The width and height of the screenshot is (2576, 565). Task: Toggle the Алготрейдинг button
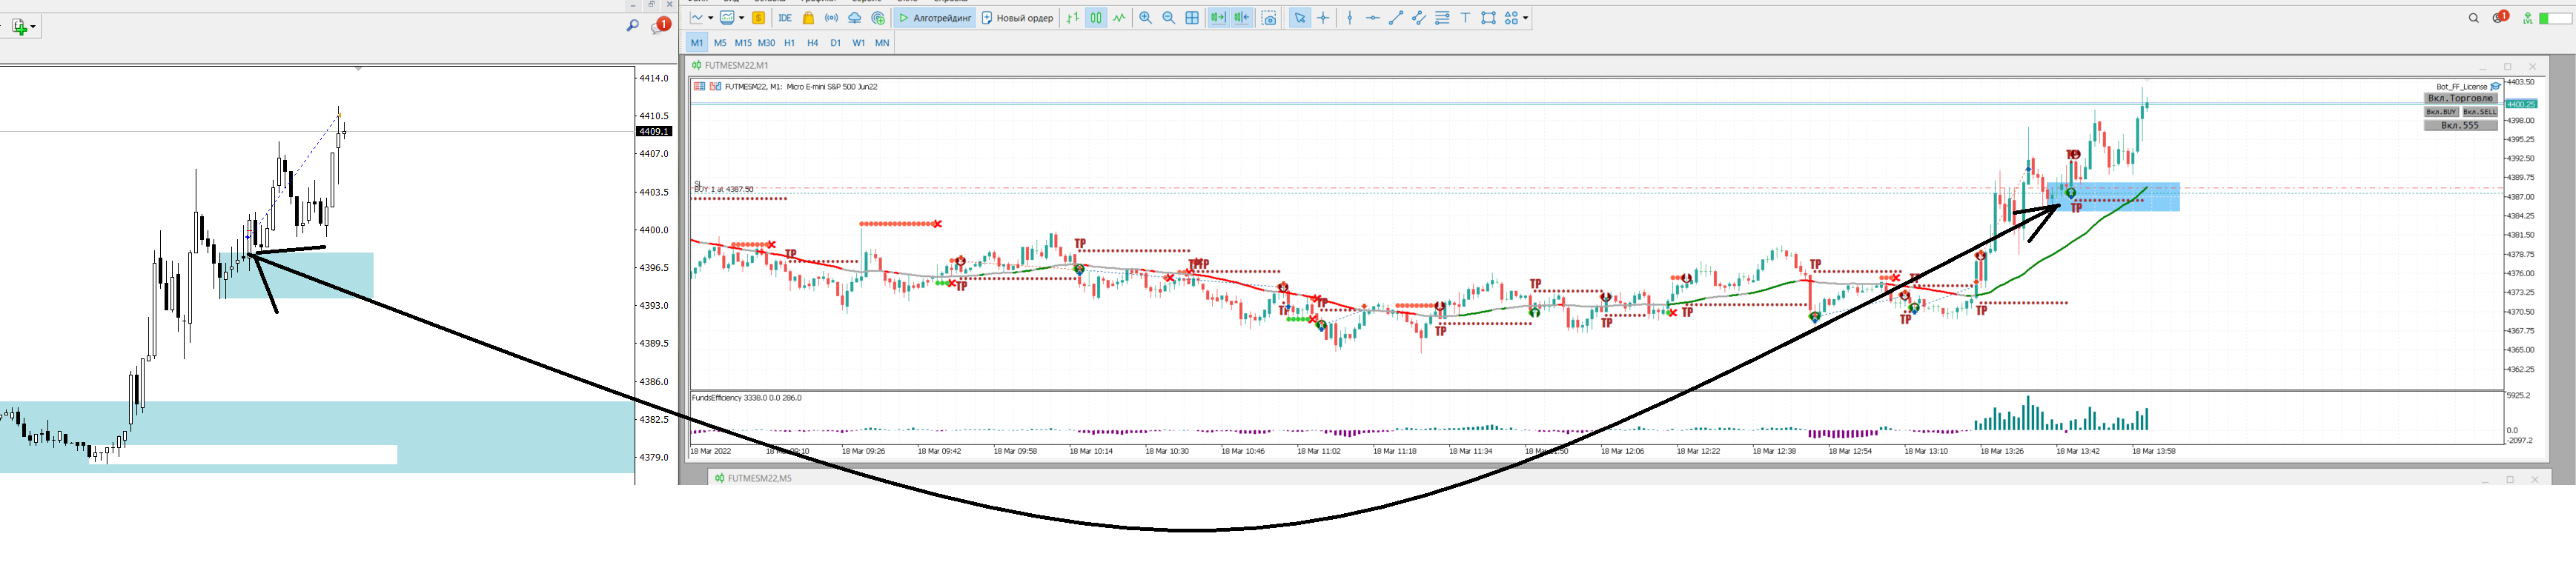(935, 18)
